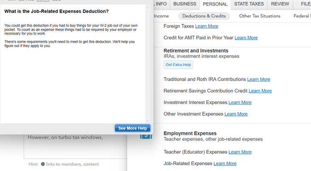Click the scroll-down arrow in the help panel
The image size is (311, 171).
(x=147, y=121)
